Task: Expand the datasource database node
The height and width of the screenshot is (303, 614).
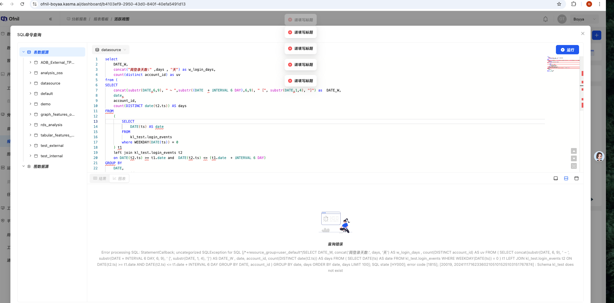Action: tap(30, 83)
